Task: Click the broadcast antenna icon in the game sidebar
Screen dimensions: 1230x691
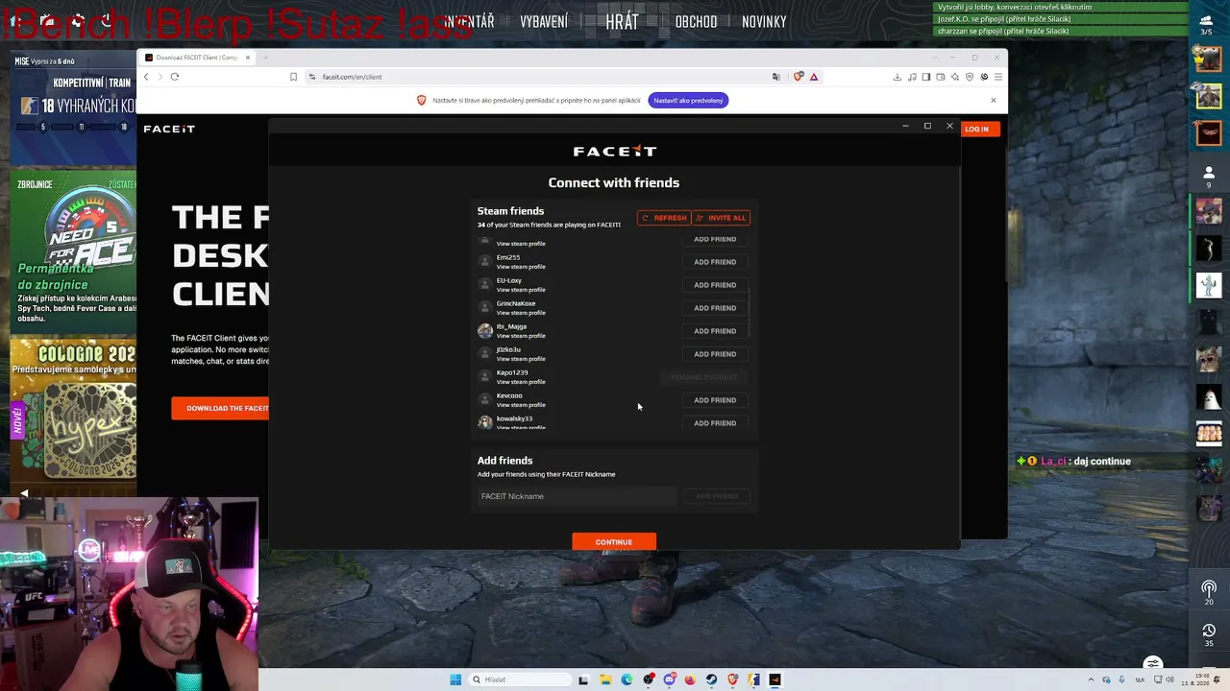Action: coord(1209,588)
